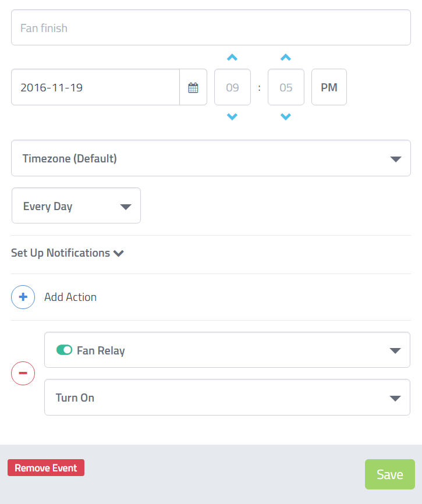Click the 2016-11-19 date field
Image resolution: width=422 pixels, height=504 pixels.
click(95, 88)
